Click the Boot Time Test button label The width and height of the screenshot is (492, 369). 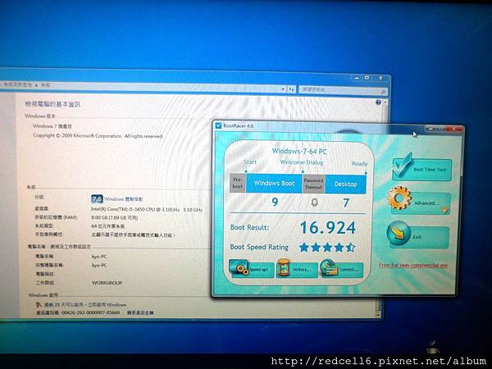430,170
